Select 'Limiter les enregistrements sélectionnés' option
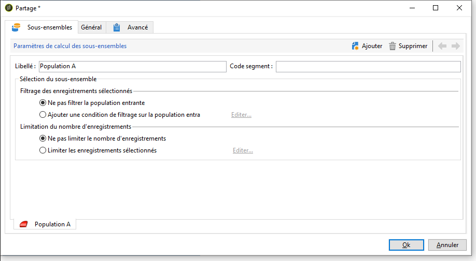This screenshot has height=261, width=476. [x=43, y=150]
